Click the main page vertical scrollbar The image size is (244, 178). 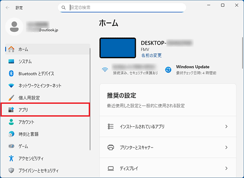(242, 53)
